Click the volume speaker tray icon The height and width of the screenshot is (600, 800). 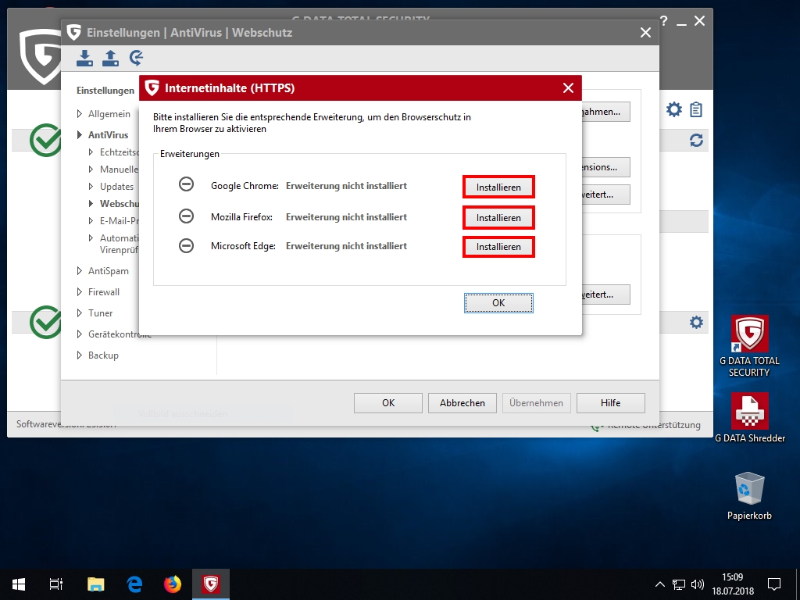[x=698, y=584]
